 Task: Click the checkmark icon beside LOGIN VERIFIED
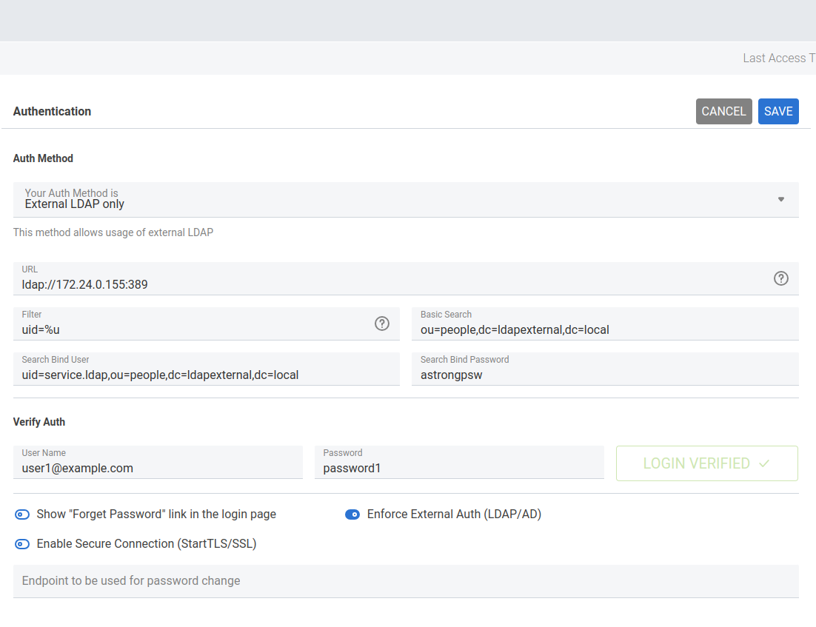point(764,463)
